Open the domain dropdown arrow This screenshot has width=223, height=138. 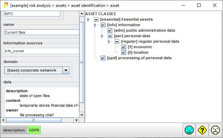[66, 70]
